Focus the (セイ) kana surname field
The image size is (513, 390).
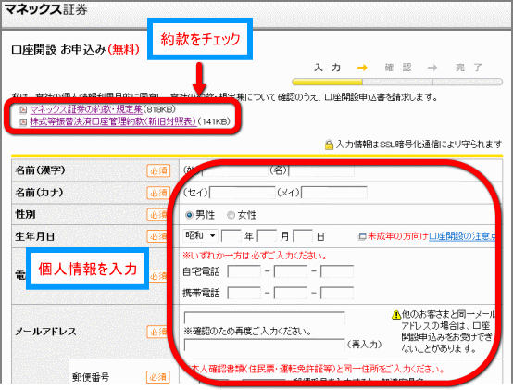tap(243, 193)
